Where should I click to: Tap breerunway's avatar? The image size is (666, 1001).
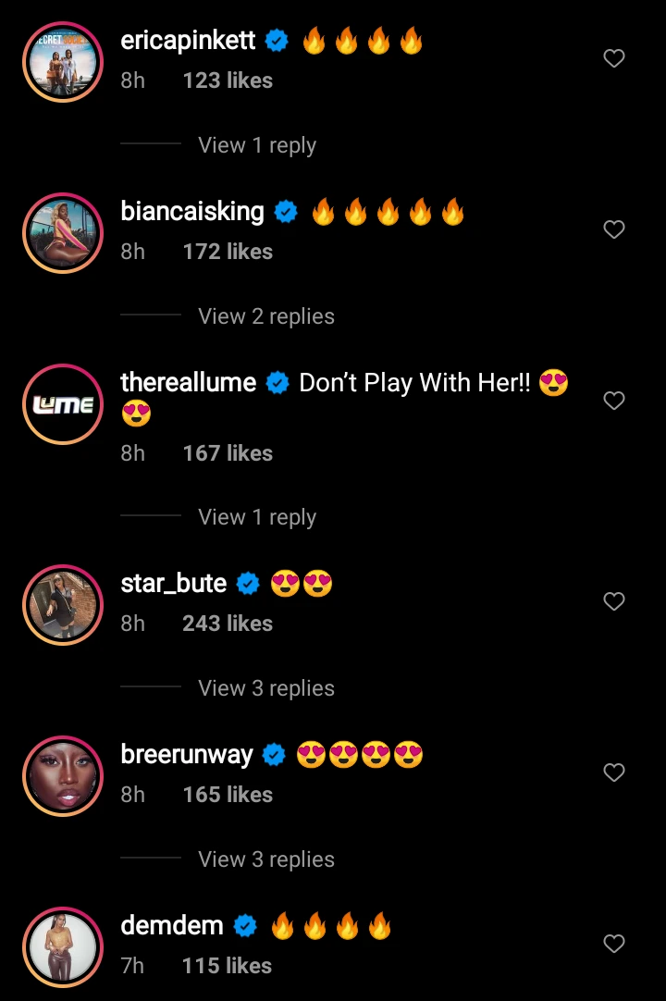click(x=63, y=775)
